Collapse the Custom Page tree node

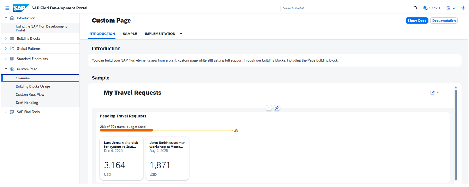[x=6, y=69]
